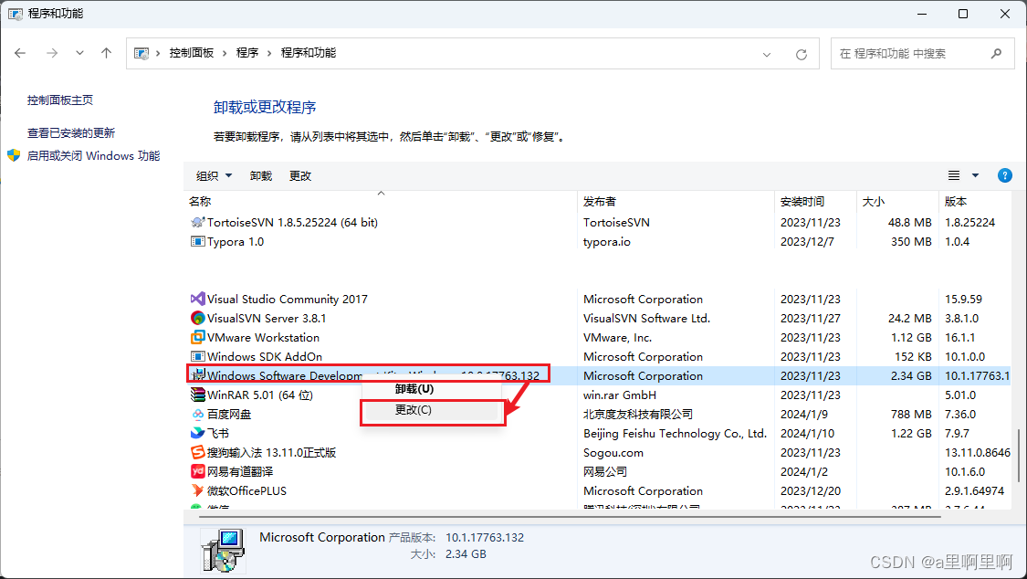Open view options dropdown arrow
Viewport: 1027px width, 579px height.
tap(975, 175)
